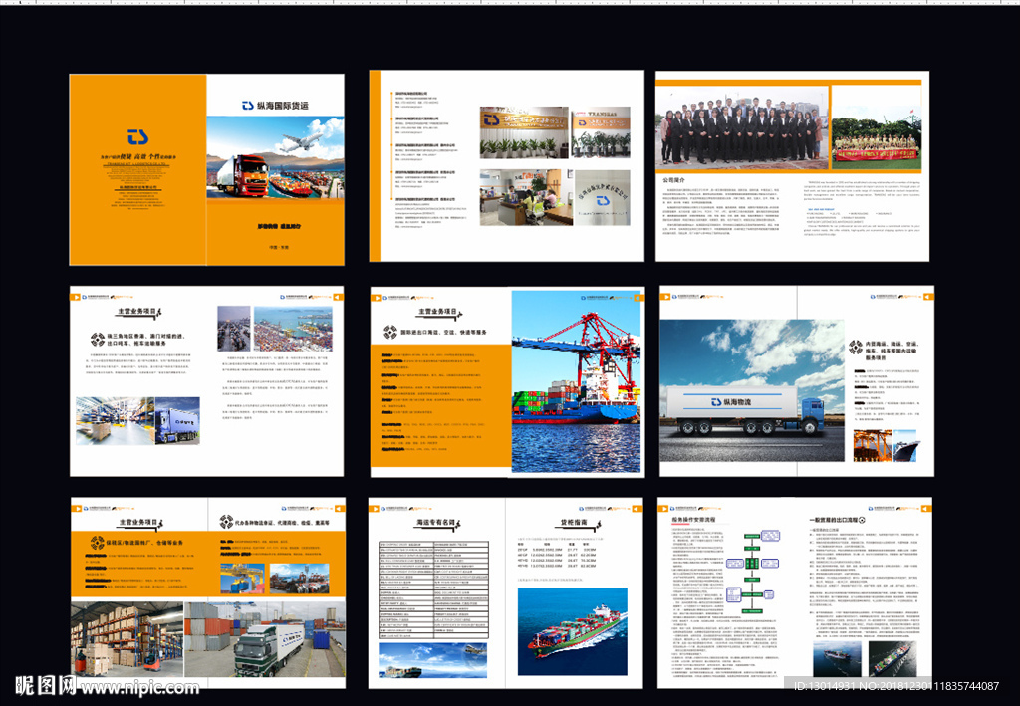Viewport: 1020px width, 706px height.
Task: Open the truck and airplane cover photo
Action: click(275, 157)
